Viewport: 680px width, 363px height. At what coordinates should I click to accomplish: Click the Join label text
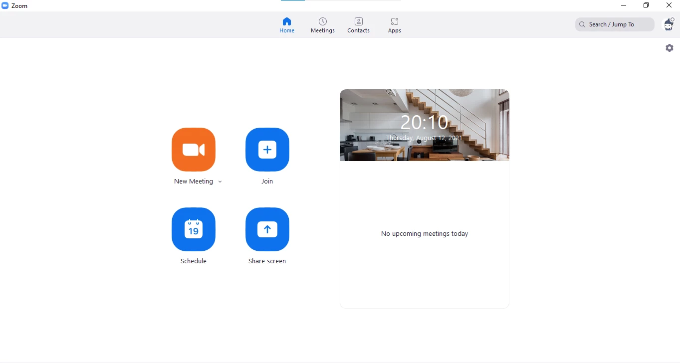267,181
